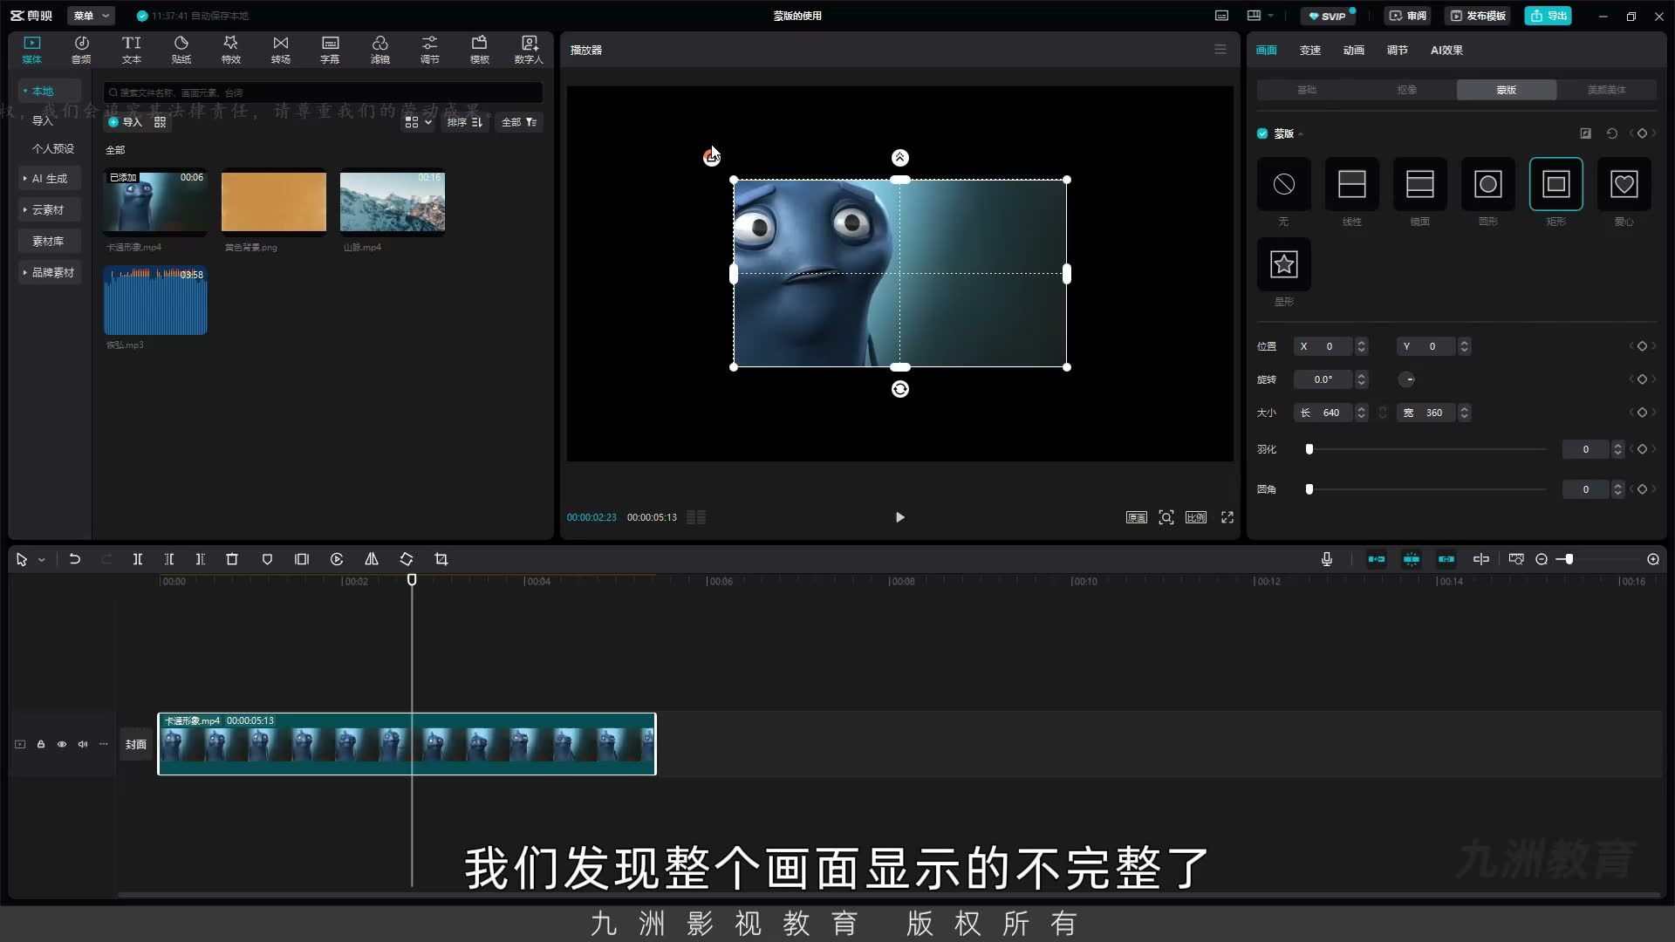Expand the 品牌素材 brand materials section

[x=50, y=272]
